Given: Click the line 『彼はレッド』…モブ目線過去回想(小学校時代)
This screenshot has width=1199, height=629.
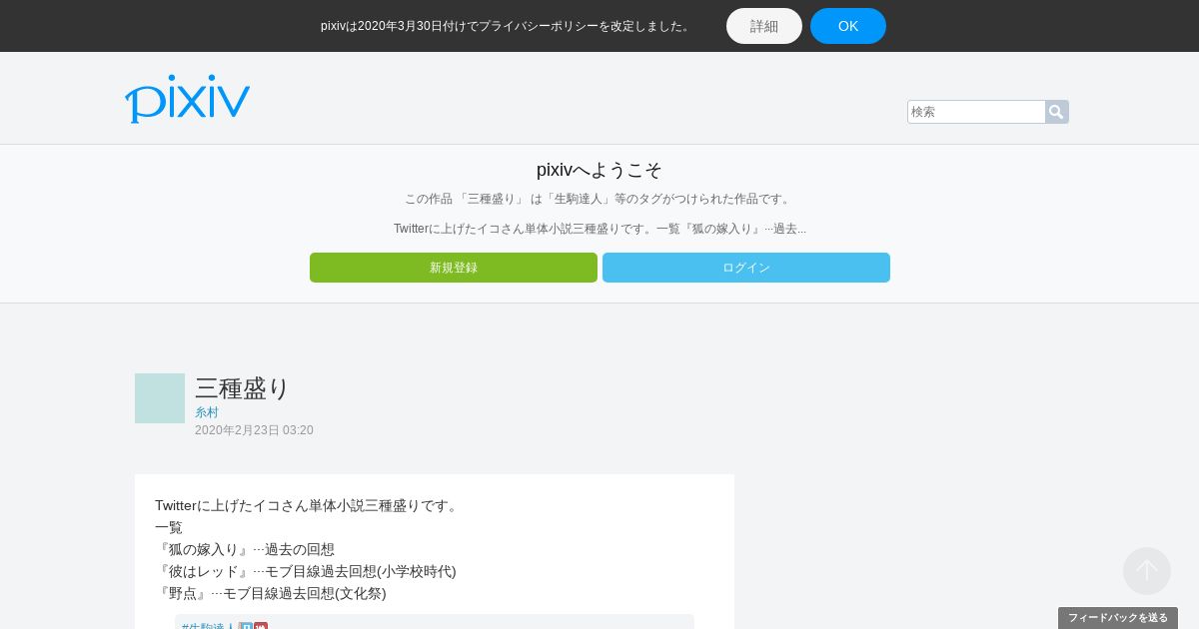Looking at the screenshot, I should [306, 571].
